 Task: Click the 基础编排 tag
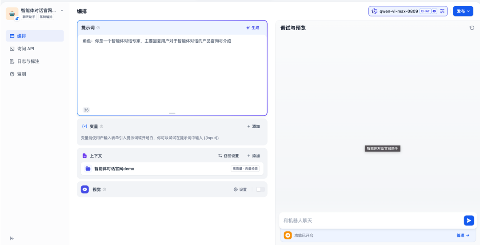tap(46, 17)
